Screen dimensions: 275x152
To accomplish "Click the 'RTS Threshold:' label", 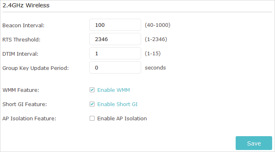I will click(x=21, y=39).
